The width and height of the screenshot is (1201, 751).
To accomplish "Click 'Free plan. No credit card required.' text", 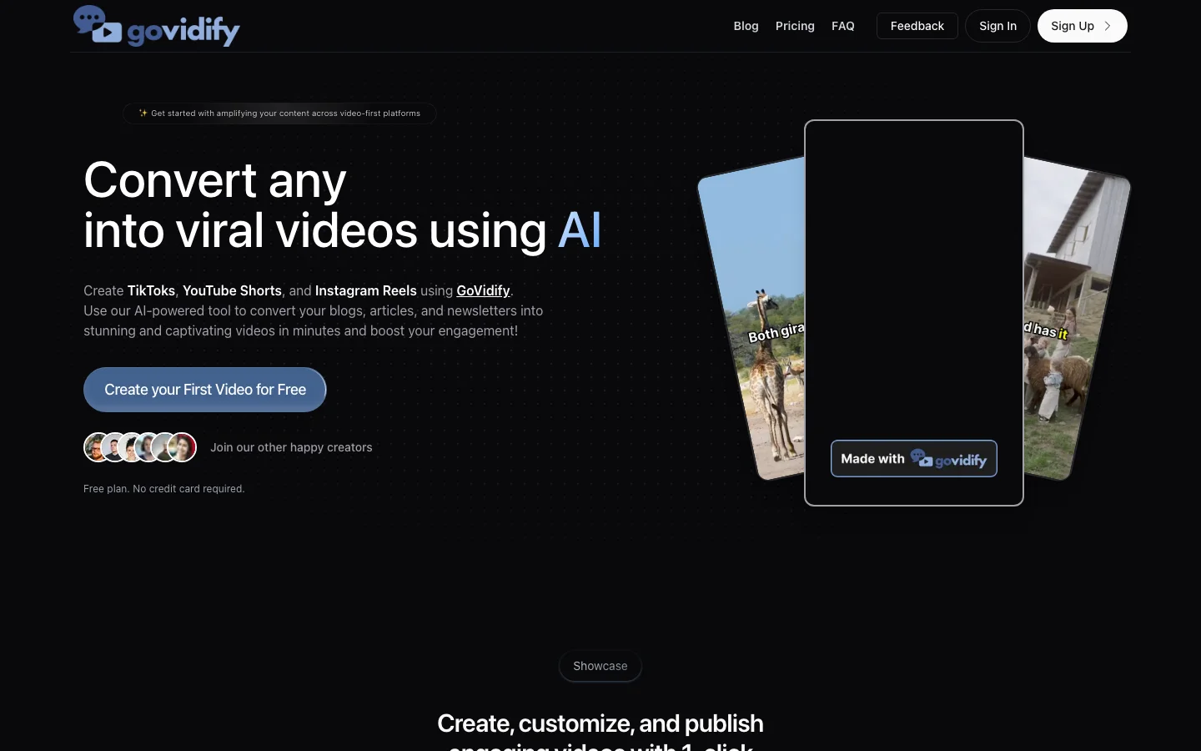I will point(164,489).
